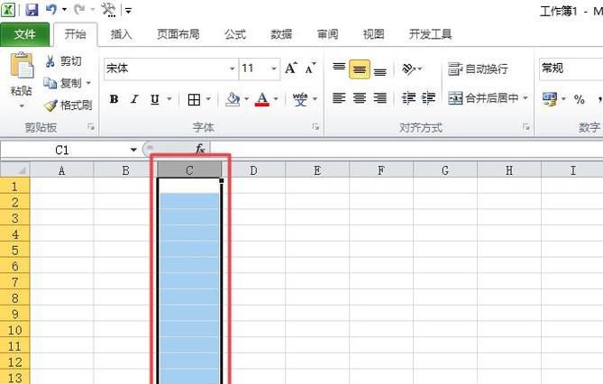Toggle 自动换行 wrap text
Viewport: 603px width, 384px height.
pyautogui.click(x=478, y=69)
